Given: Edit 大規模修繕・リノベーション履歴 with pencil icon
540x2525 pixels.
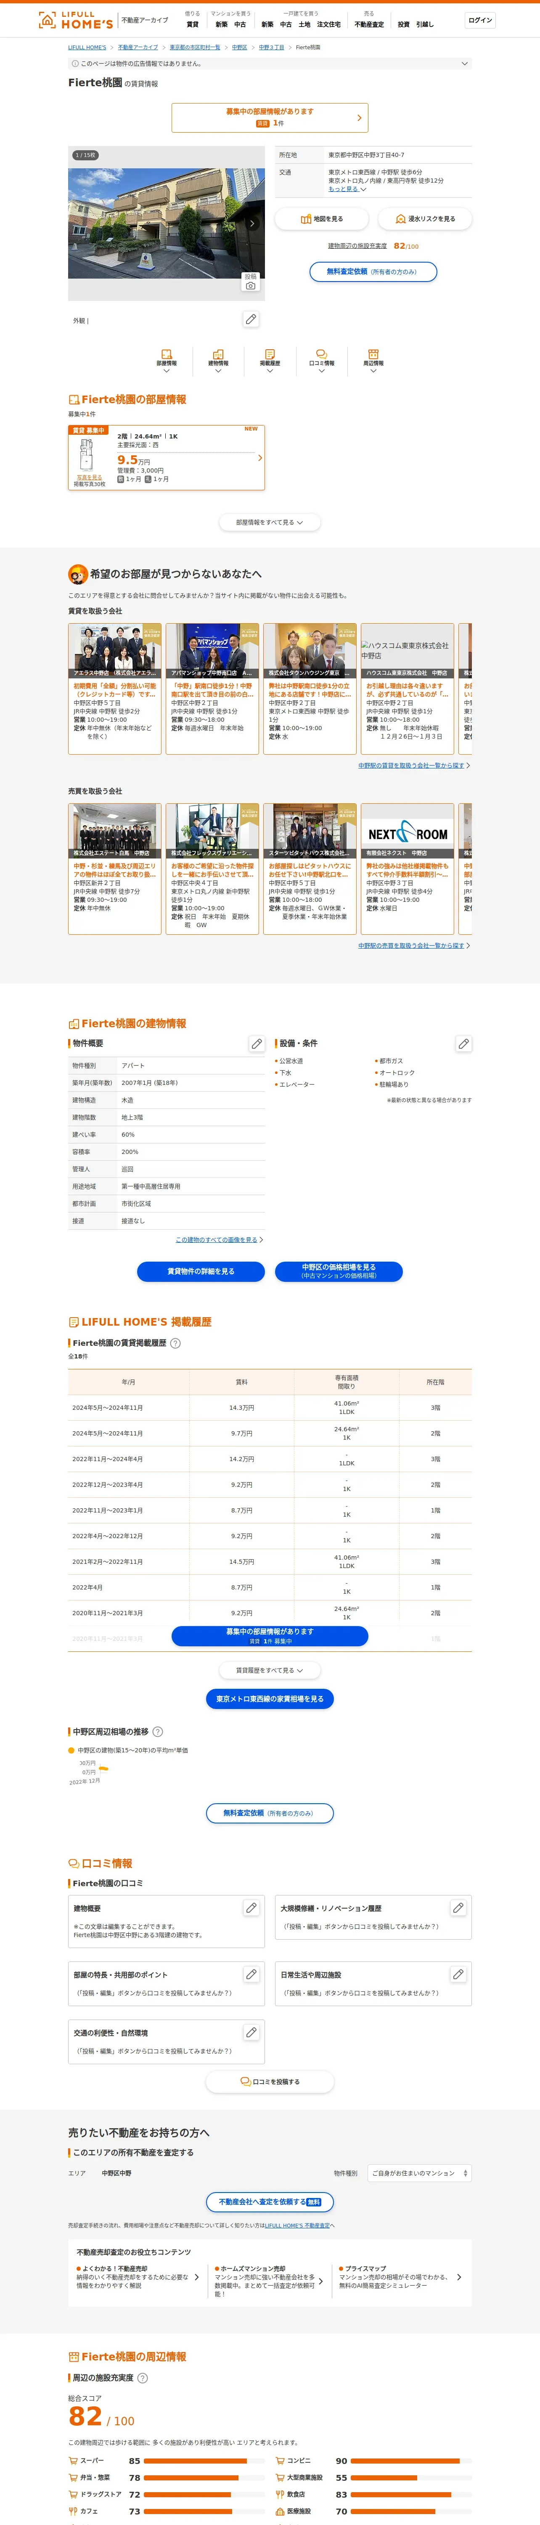Looking at the screenshot, I should pos(458,1908).
